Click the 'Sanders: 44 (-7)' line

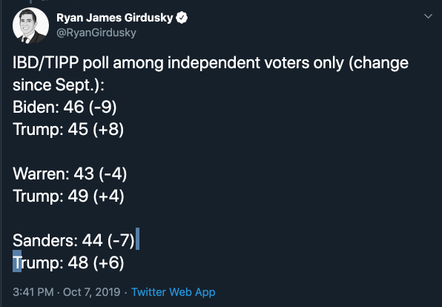tap(73, 240)
